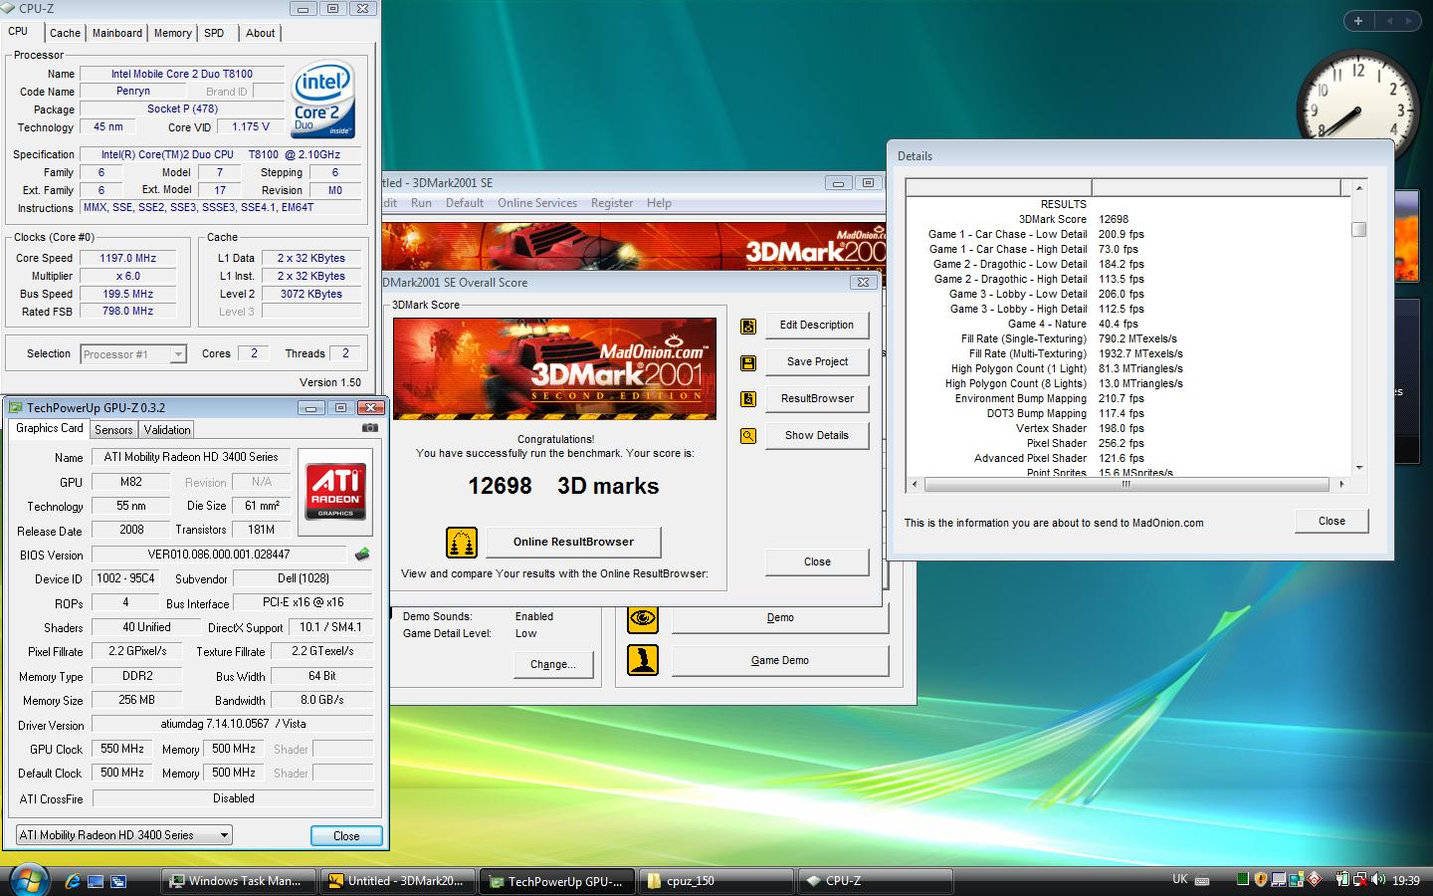The image size is (1433, 896).
Task: Switch to the CPU-Z Mainboard tab
Action: (x=117, y=33)
